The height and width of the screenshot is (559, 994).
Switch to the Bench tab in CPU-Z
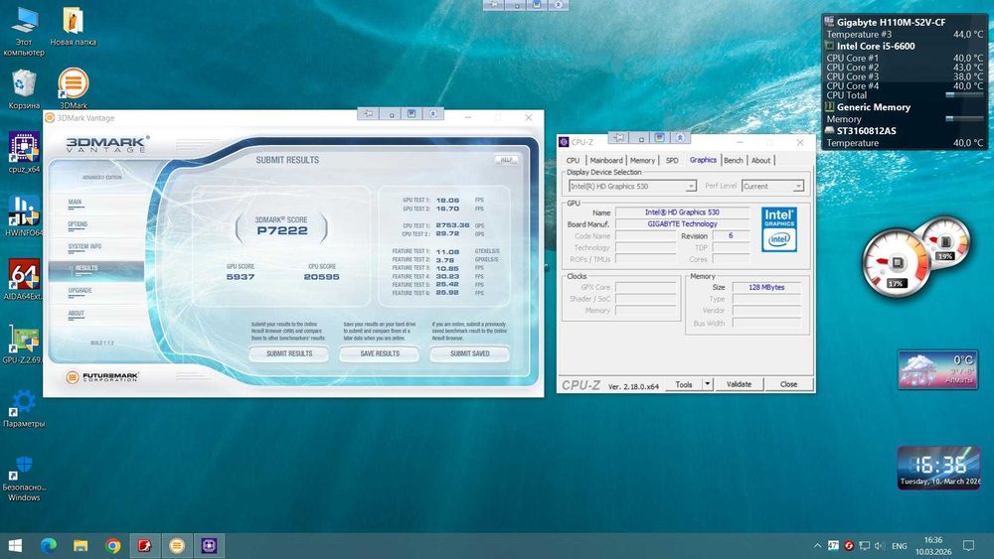pos(734,160)
